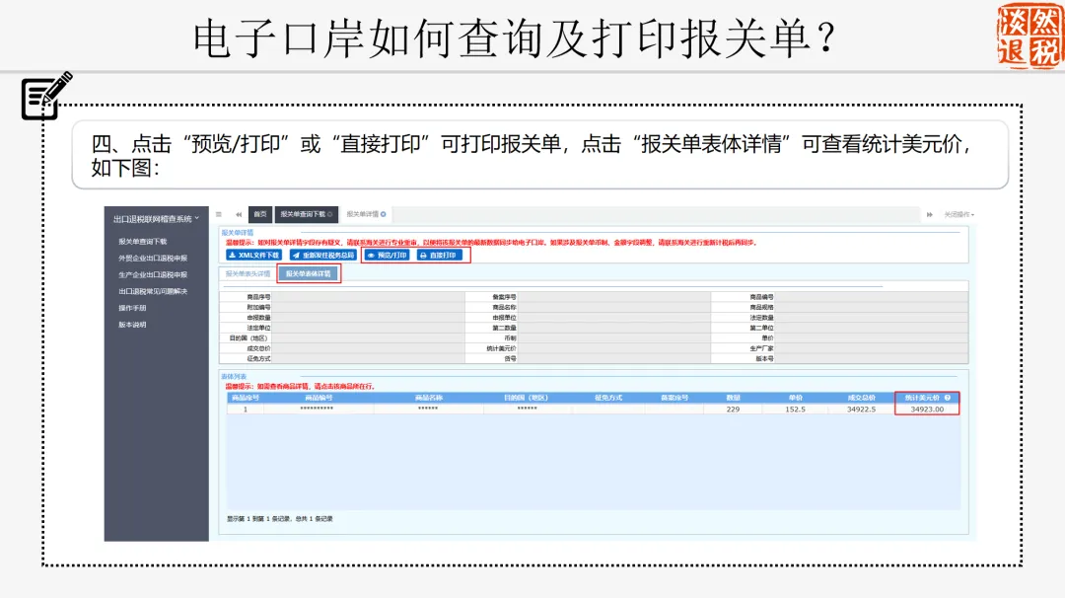Close the 报关单详情 tab with its blue X icon
The height and width of the screenshot is (598, 1065).
pos(384,215)
